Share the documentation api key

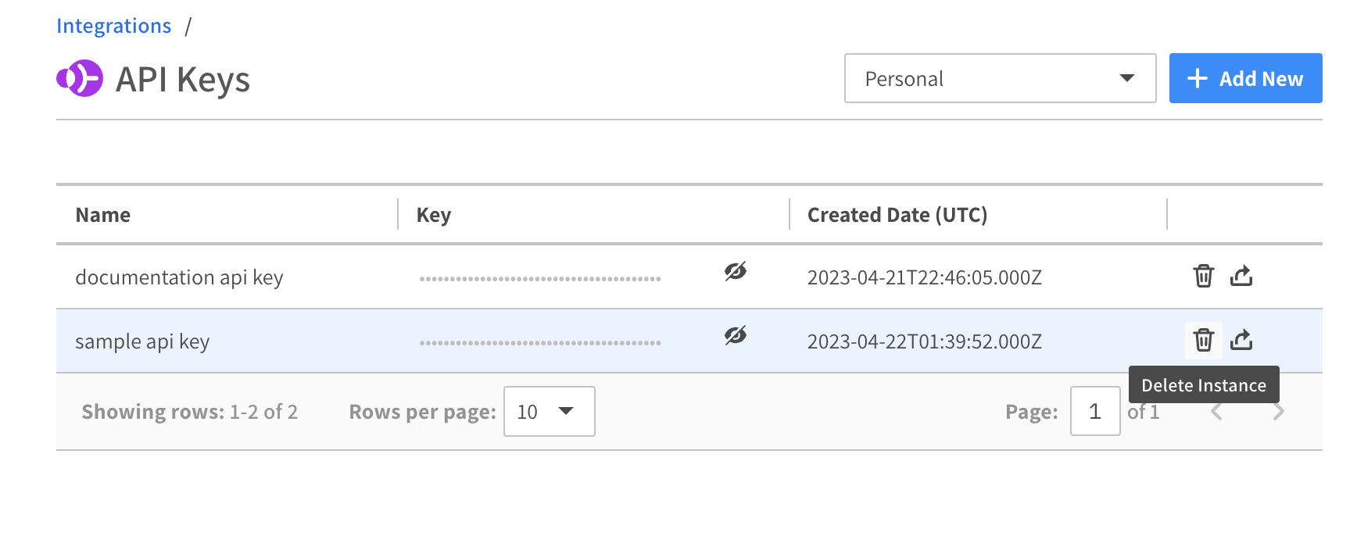coord(1241,276)
